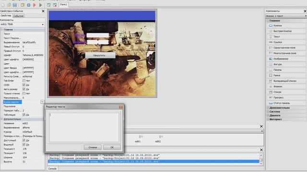Pick the Прогресс component
The image size is (307, 172).
tap(286, 97)
